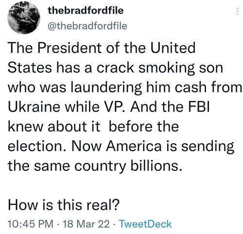Select the word 'America' in the tweet

(x=134, y=146)
